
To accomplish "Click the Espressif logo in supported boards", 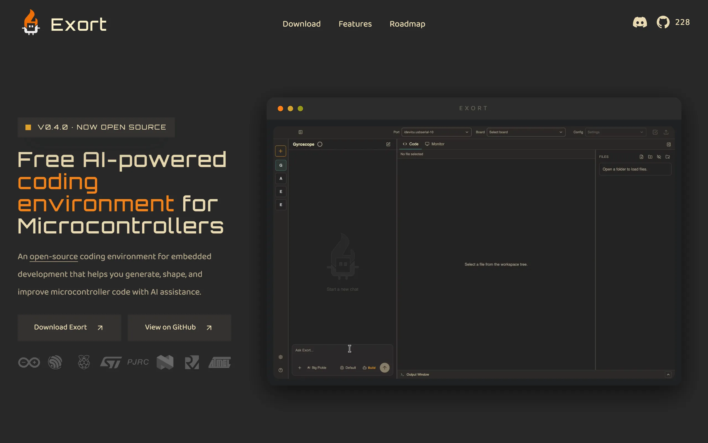I will [x=55, y=362].
